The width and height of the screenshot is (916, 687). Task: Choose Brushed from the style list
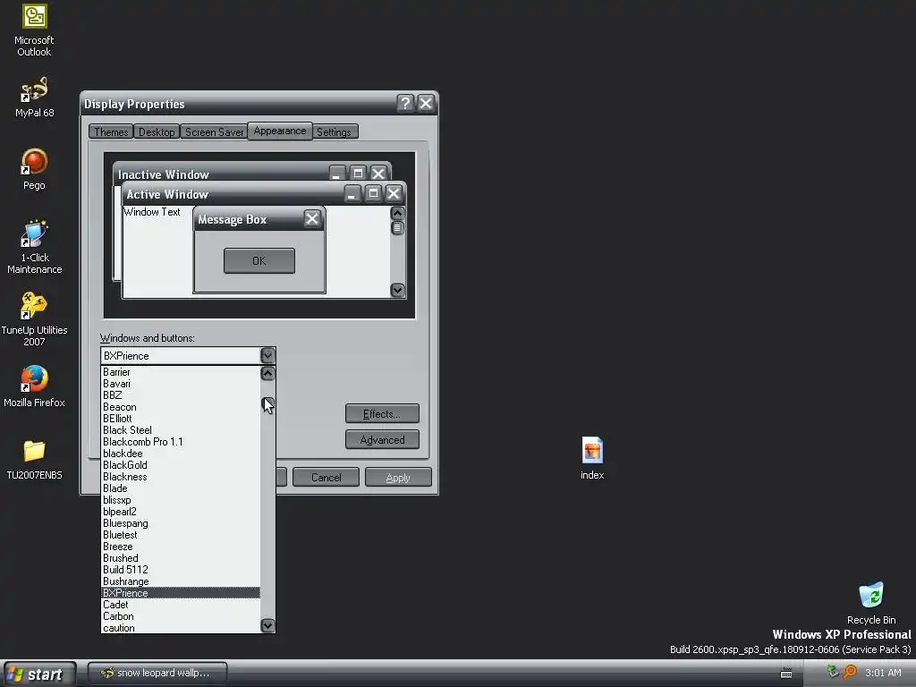tap(181, 558)
